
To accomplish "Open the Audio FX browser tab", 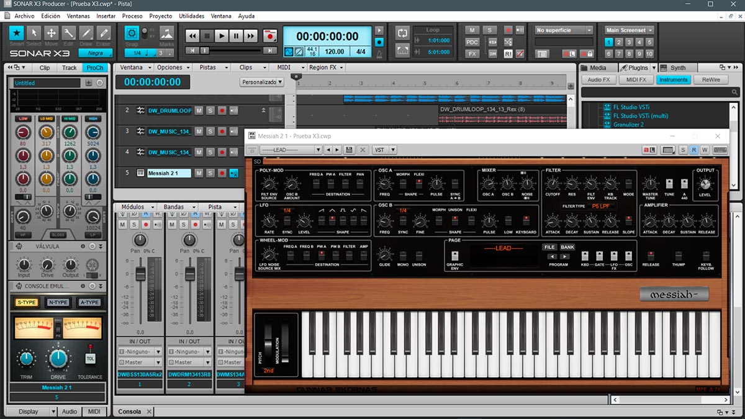I will 599,79.
